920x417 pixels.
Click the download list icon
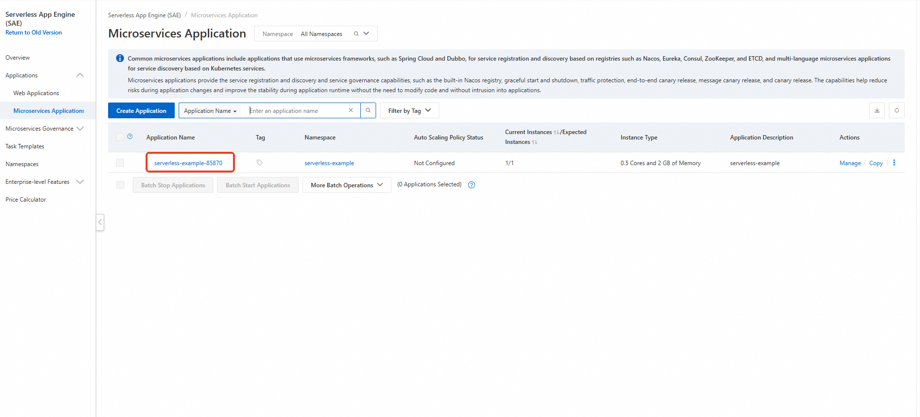(877, 110)
